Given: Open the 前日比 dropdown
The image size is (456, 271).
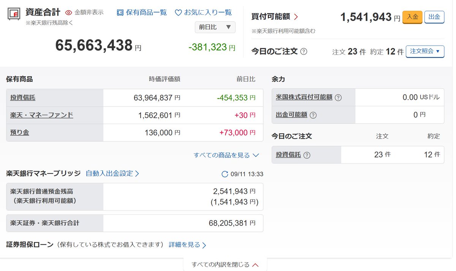Looking at the screenshot, I should click(215, 27).
